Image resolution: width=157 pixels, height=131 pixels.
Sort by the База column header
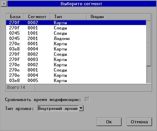15,17
